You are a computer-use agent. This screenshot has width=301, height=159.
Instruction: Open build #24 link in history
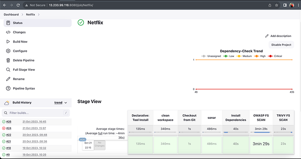(9, 128)
